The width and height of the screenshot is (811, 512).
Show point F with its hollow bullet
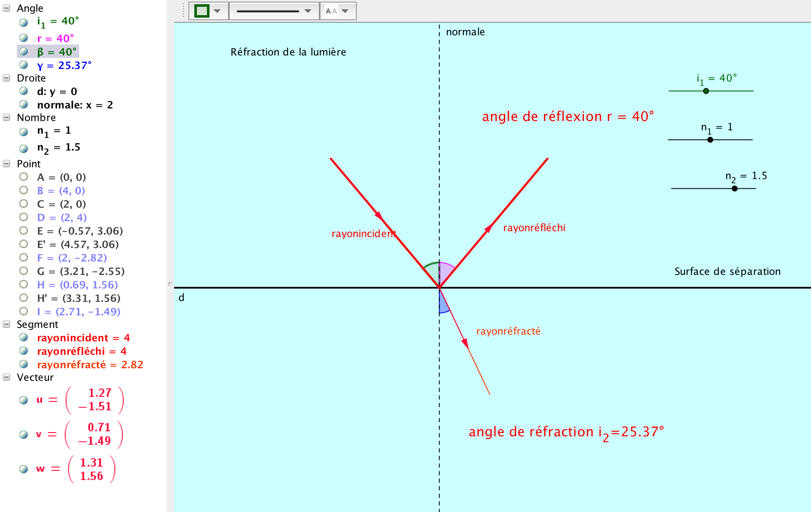coord(24,258)
